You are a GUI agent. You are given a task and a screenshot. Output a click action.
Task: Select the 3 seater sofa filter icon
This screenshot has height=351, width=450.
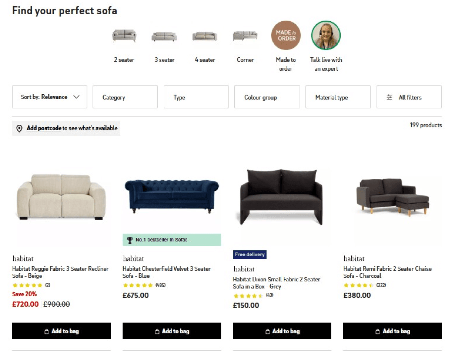tap(164, 36)
